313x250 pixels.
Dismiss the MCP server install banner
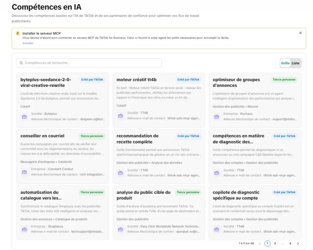coord(300,33)
